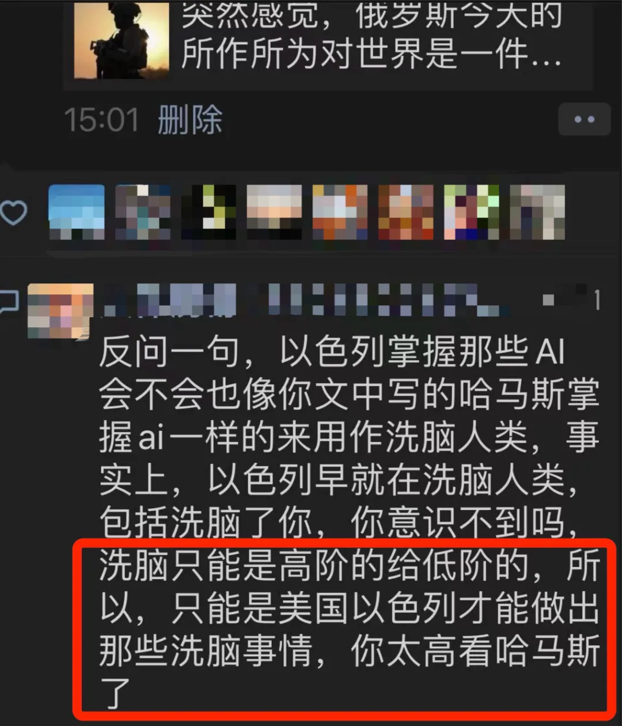Open the blue sky liker avatar
Image resolution: width=622 pixels, height=726 pixels.
[x=77, y=212]
